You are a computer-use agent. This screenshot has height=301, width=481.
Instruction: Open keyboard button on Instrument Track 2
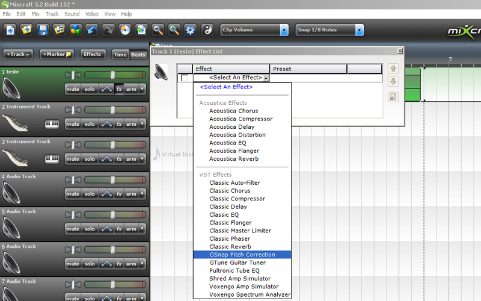(52, 124)
